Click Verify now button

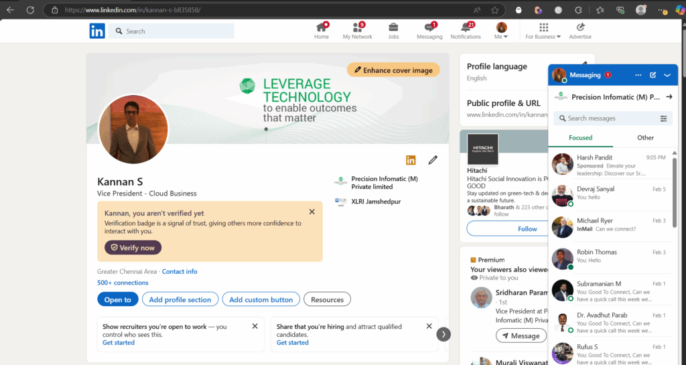133,247
